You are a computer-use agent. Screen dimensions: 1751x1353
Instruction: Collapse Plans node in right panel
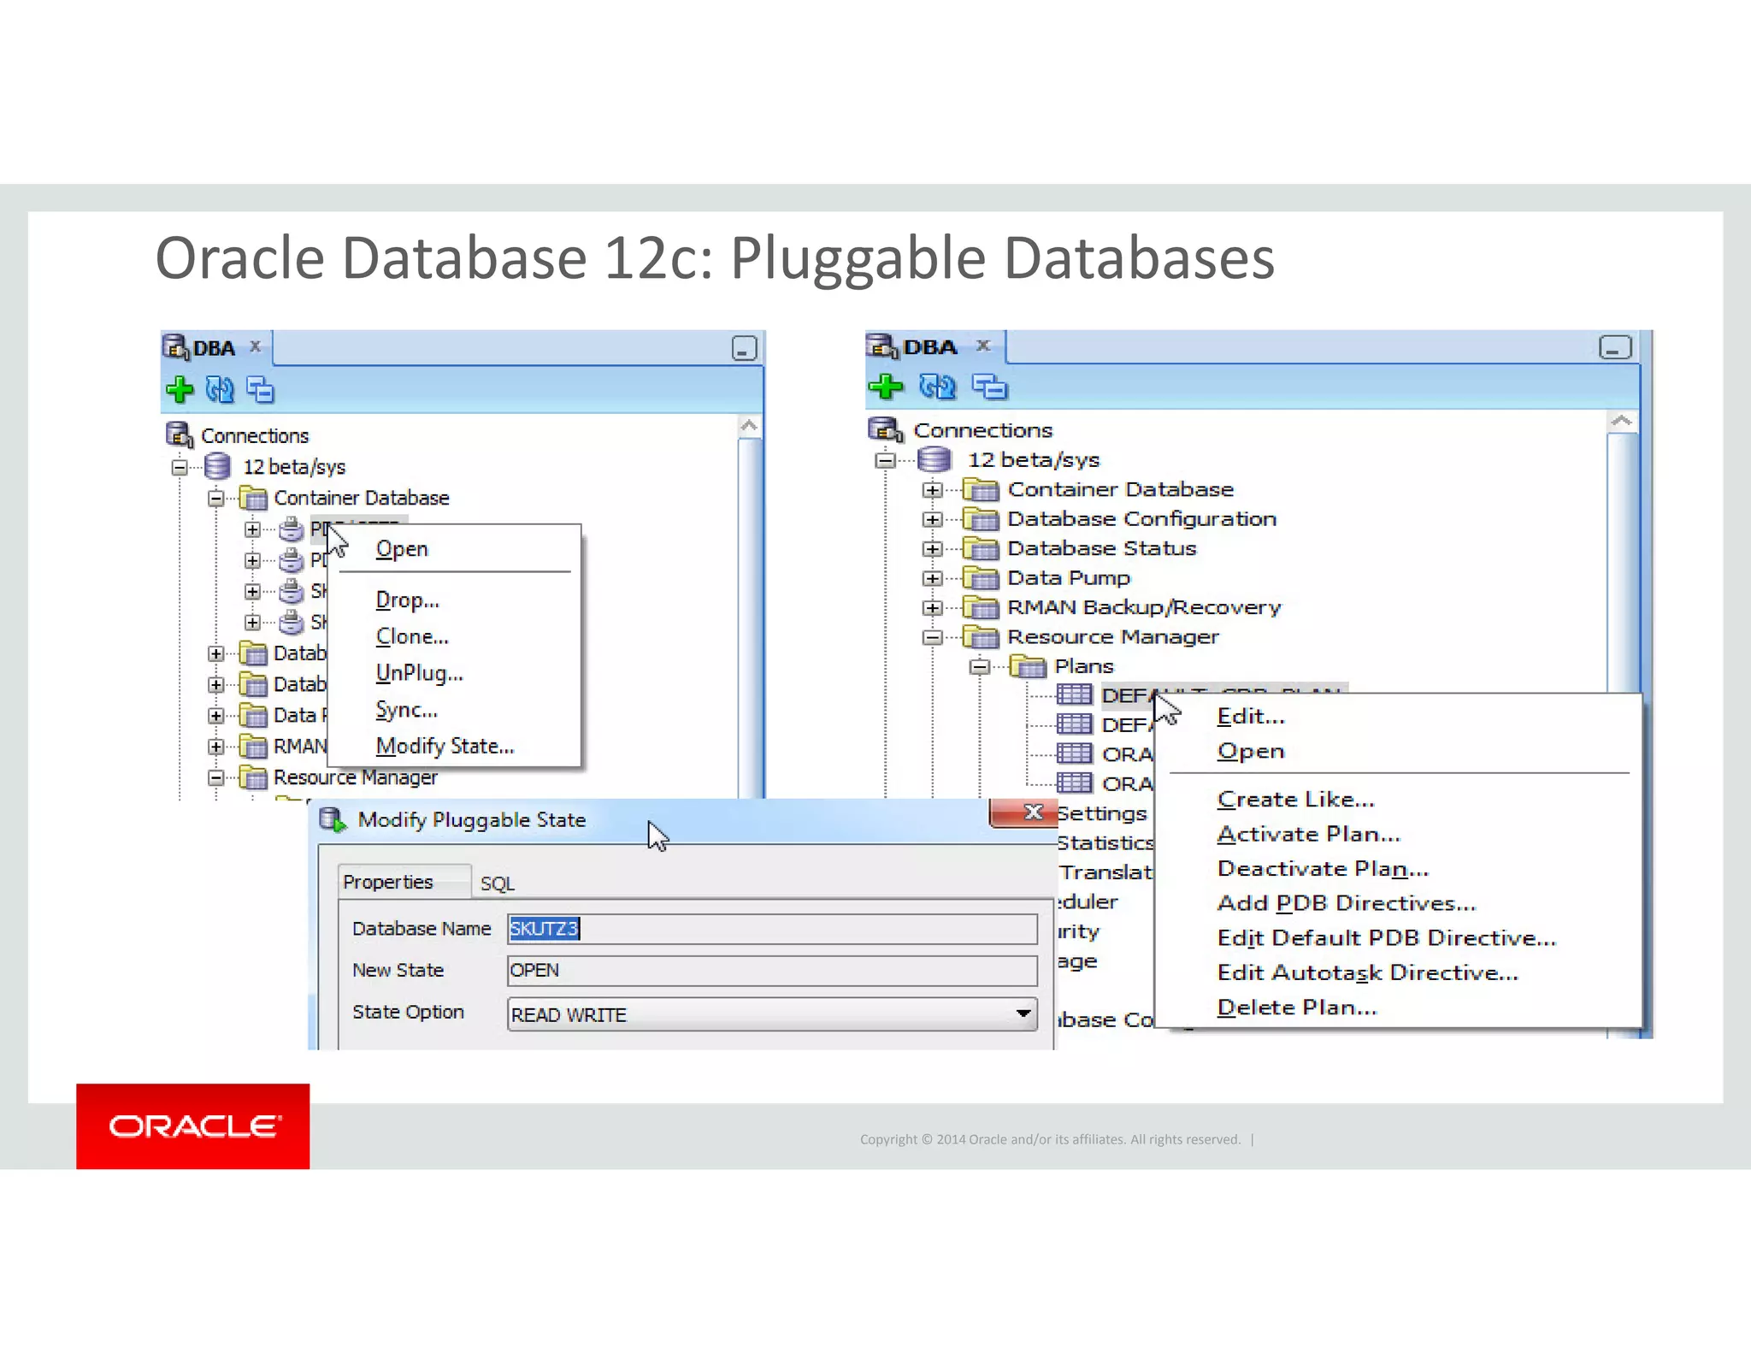click(x=980, y=666)
